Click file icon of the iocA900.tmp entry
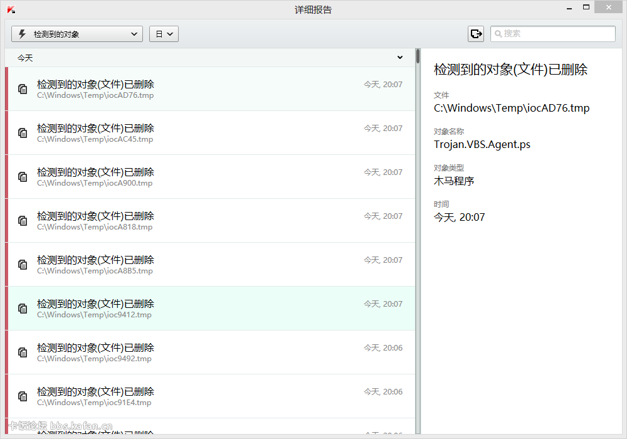 pos(23,177)
